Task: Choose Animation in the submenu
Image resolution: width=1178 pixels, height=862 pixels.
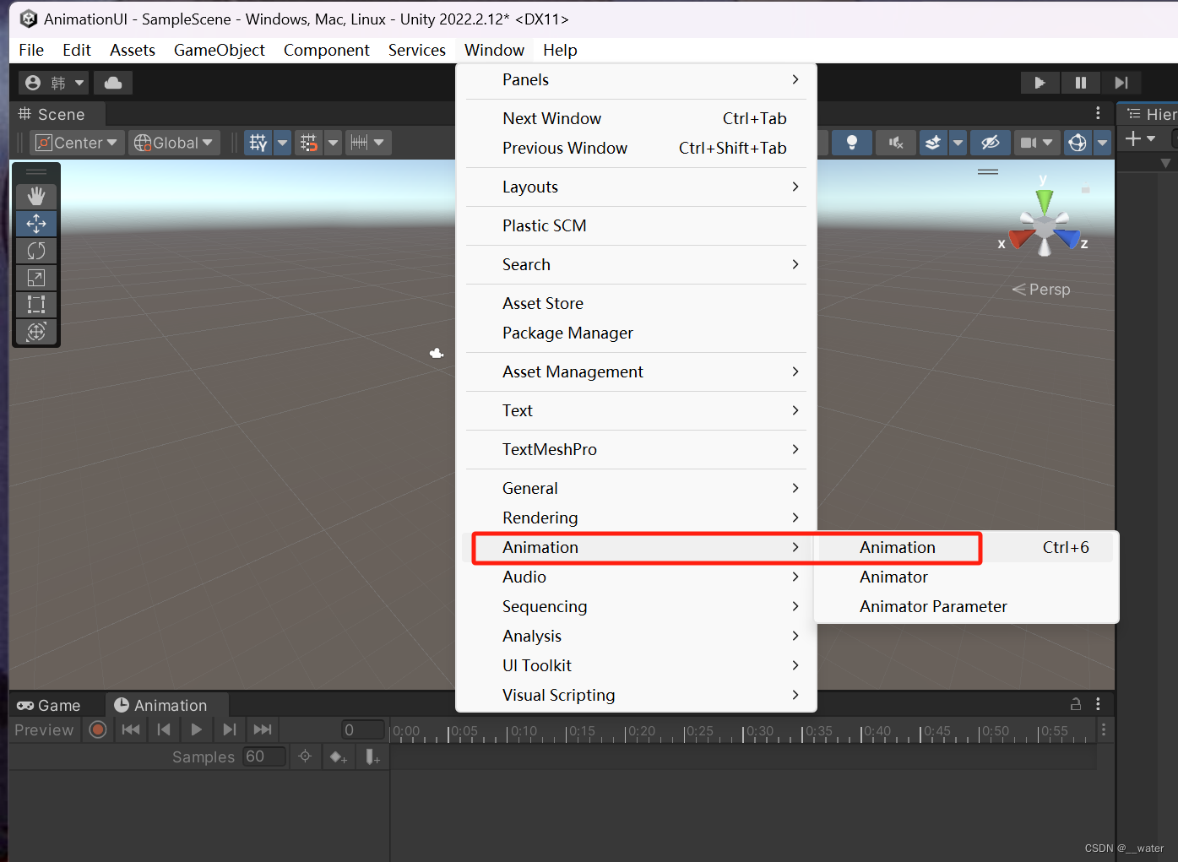Action: coord(966,547)
